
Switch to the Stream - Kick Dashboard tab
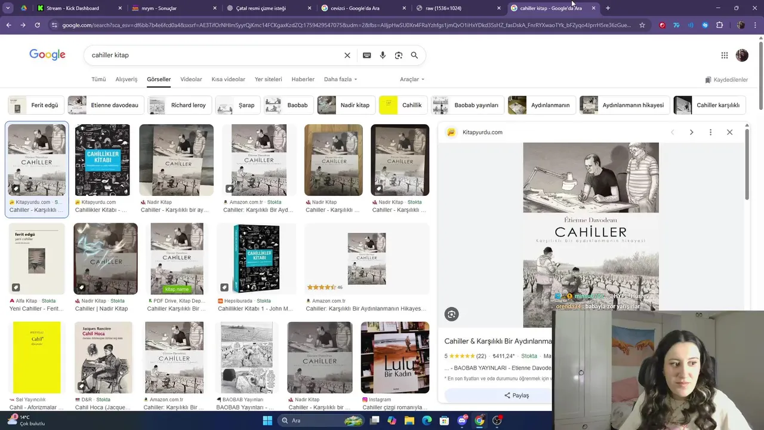click(x=78, y=8)
